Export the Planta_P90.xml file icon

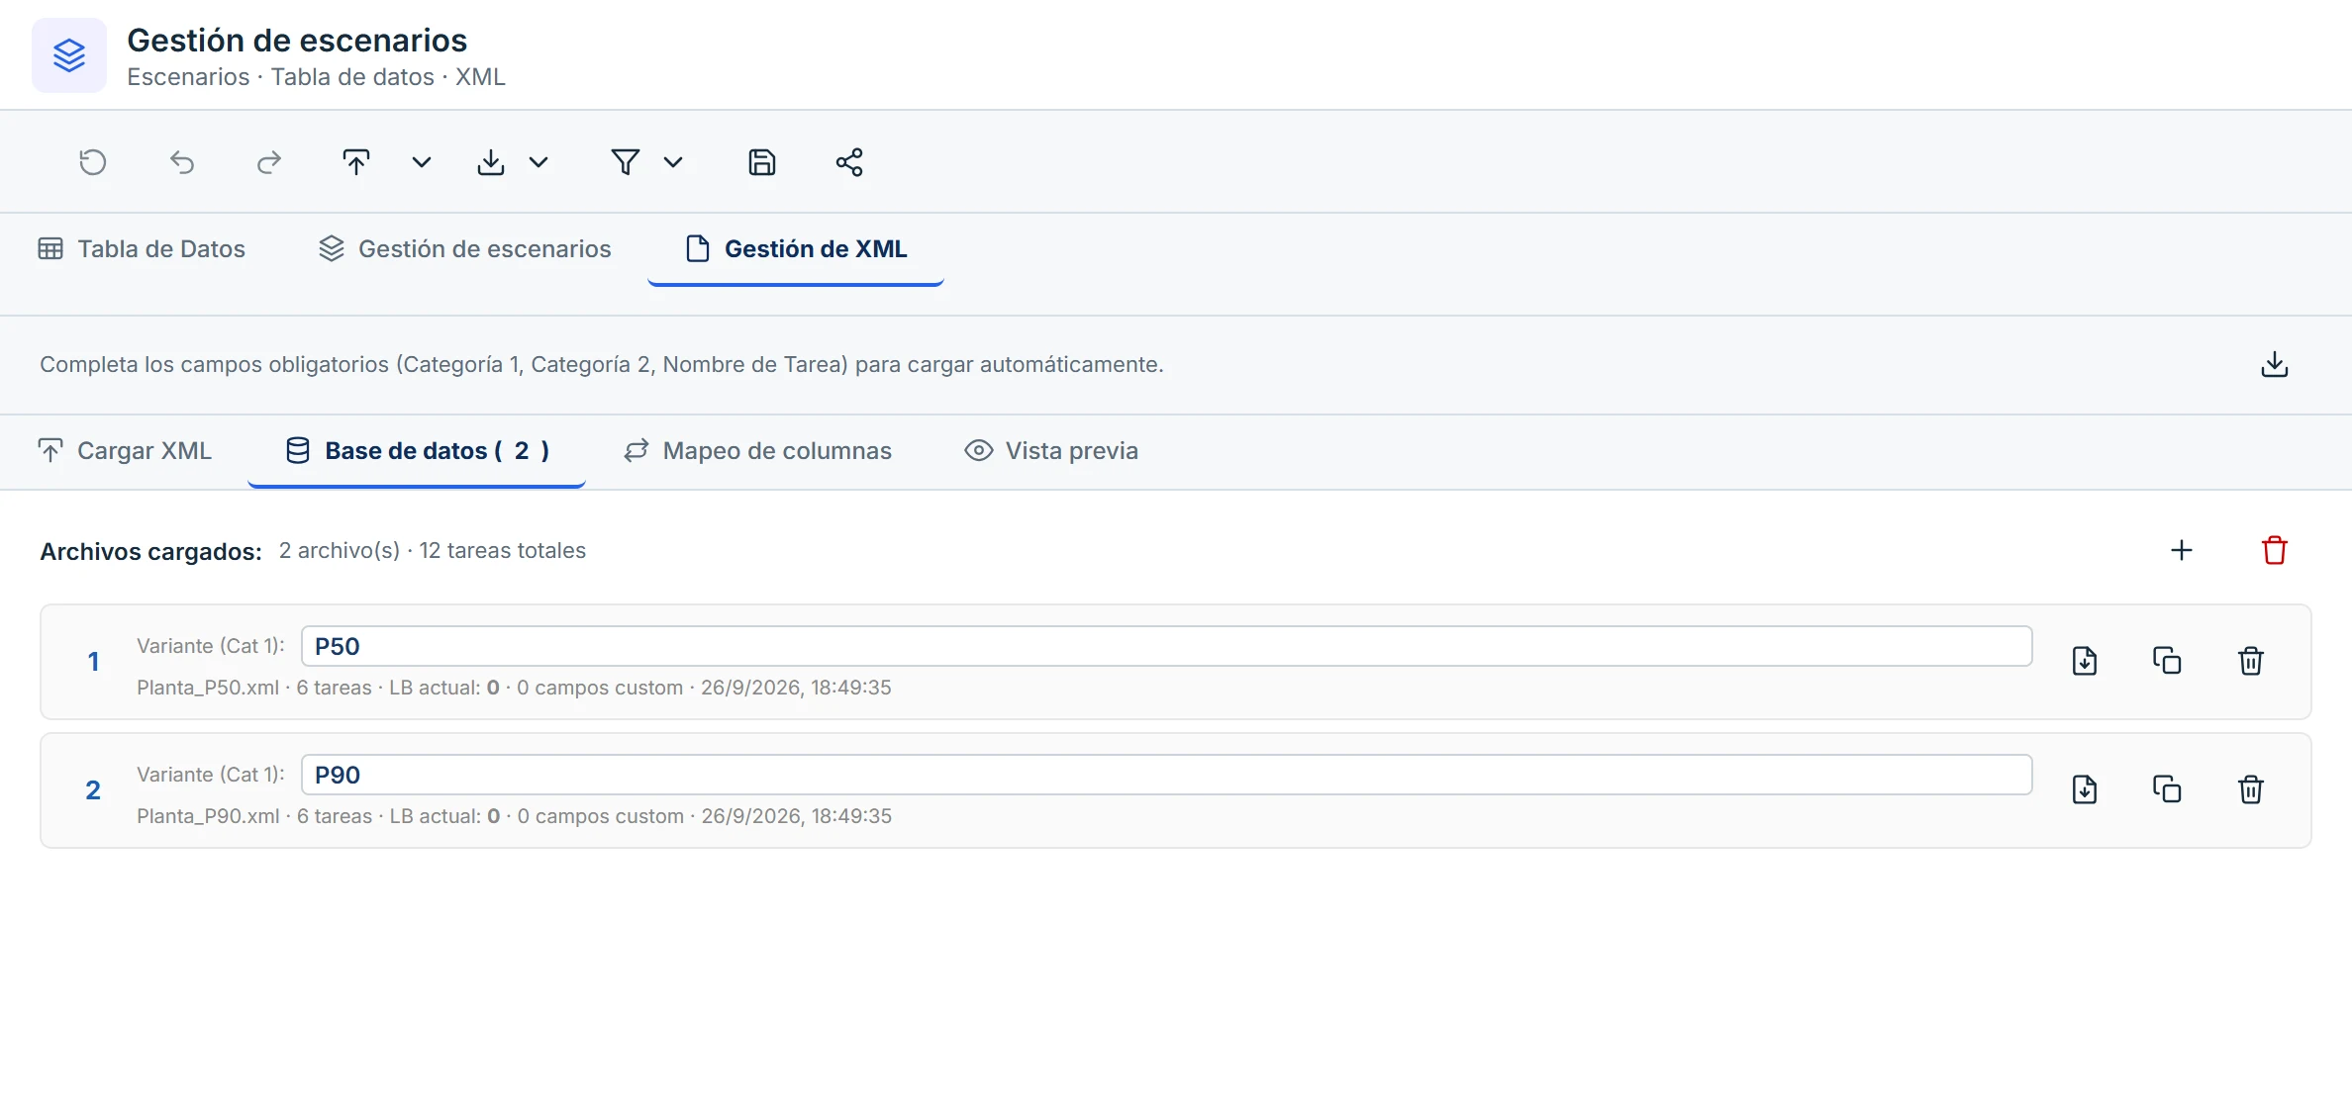(x=2085, y=789)
